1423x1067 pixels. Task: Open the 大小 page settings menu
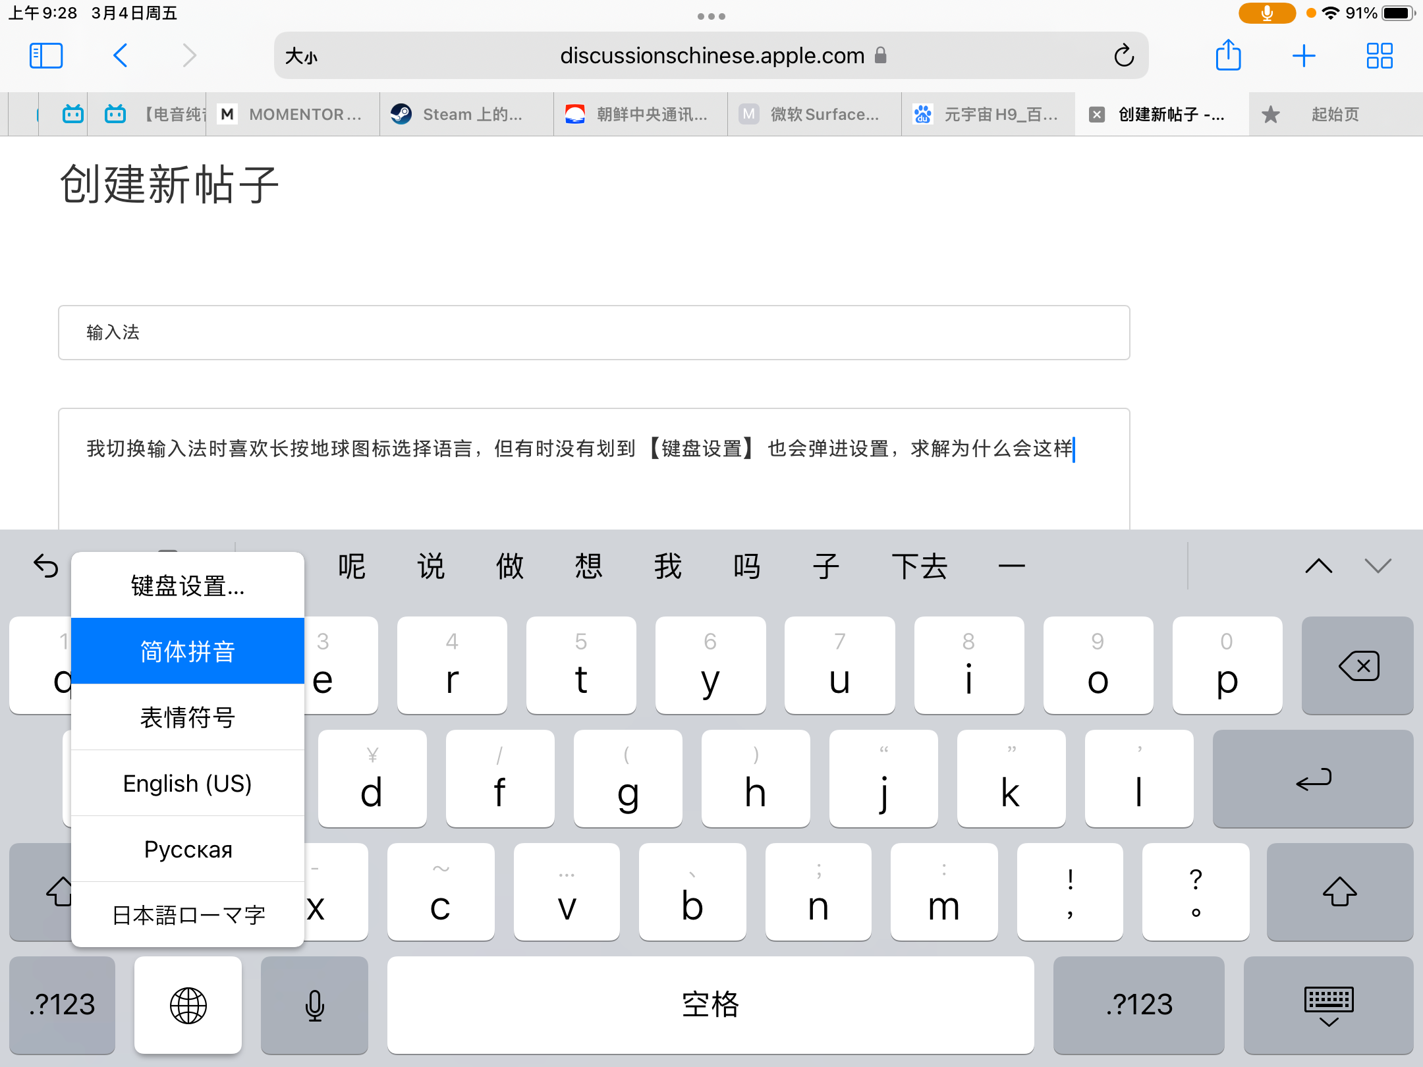pyautogui.click(x=301, y=56)
